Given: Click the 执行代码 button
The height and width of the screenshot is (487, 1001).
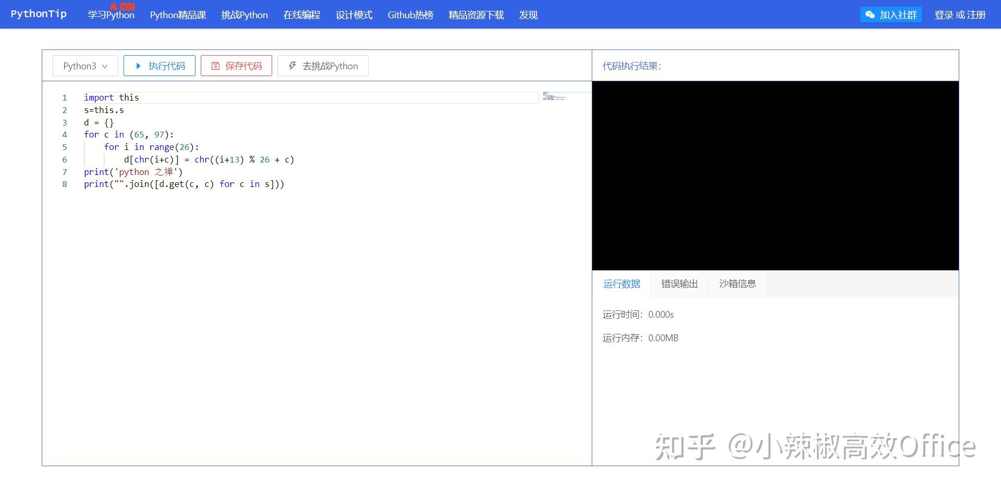Looking at the screenshot, I should (x=160, y=66).
